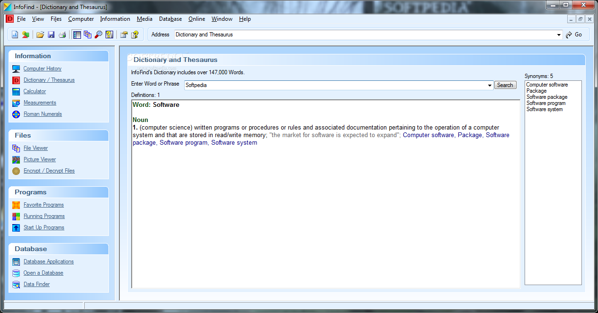Screen dimensions: 598x313
Task: Click the Search button
Action: point(505,85)
